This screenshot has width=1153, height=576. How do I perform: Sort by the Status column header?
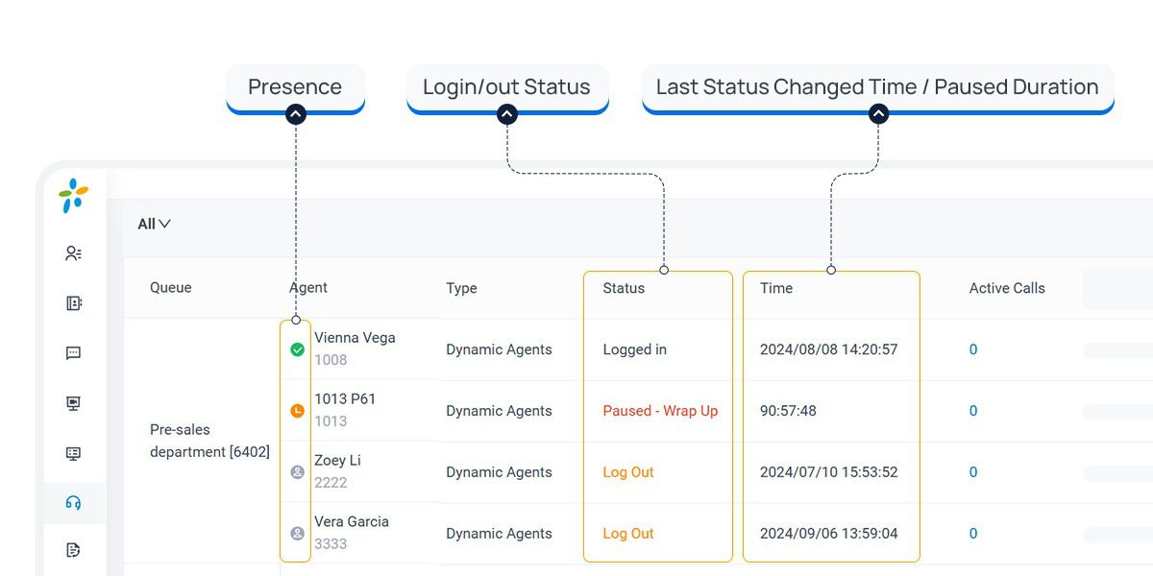pos(624,288)
